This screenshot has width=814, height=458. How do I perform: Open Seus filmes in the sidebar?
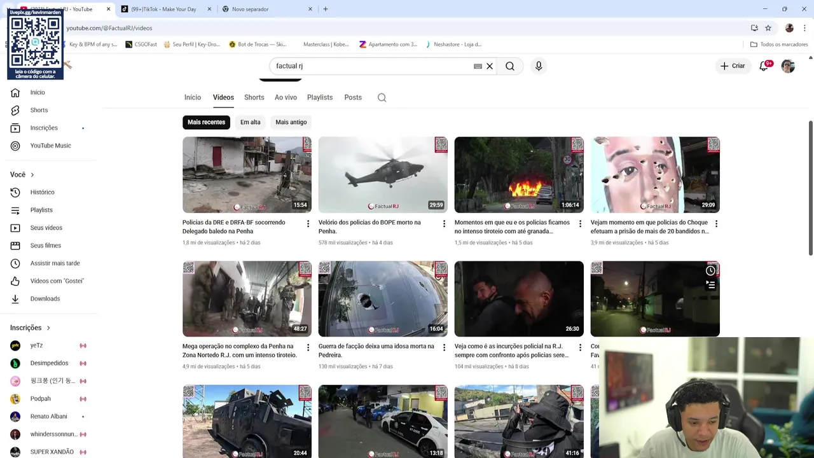click(x=45, y=246)
